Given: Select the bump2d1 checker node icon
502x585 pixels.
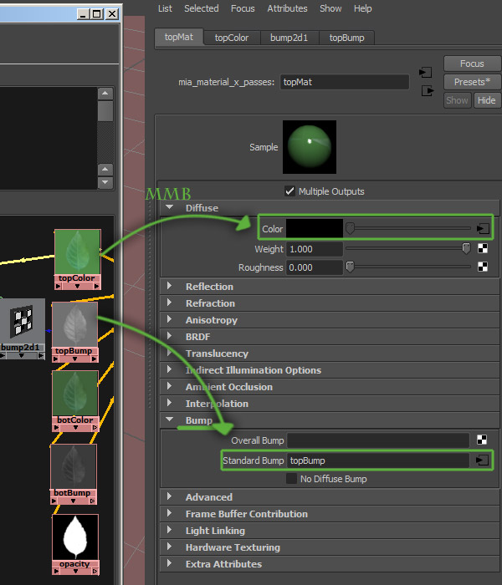Looking at the screenshot, I should click(x=21, y=321).
